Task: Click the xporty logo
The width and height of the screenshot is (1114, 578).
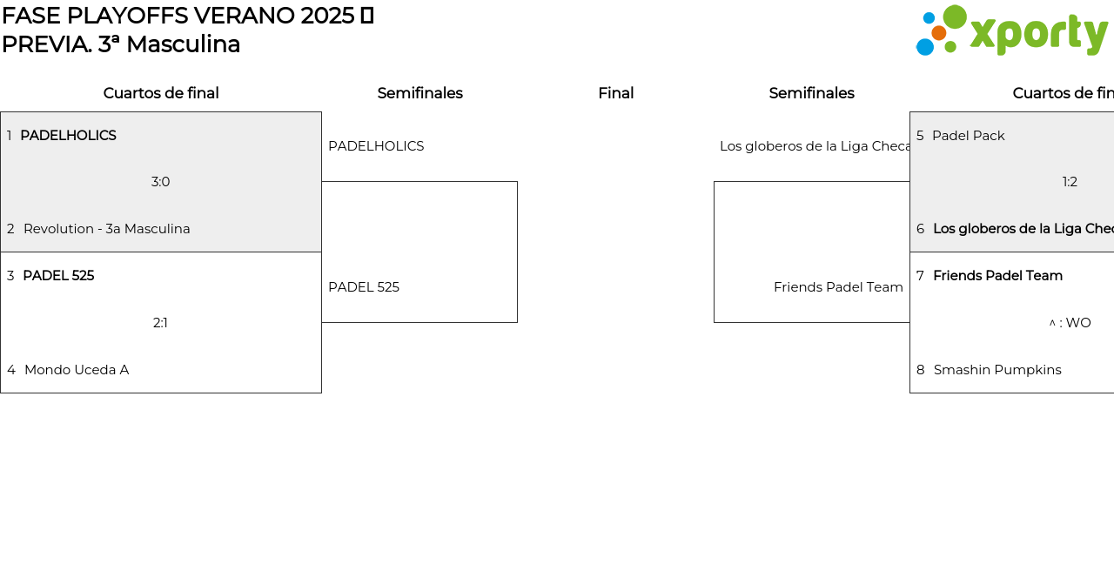Action: pos(1011,31)
